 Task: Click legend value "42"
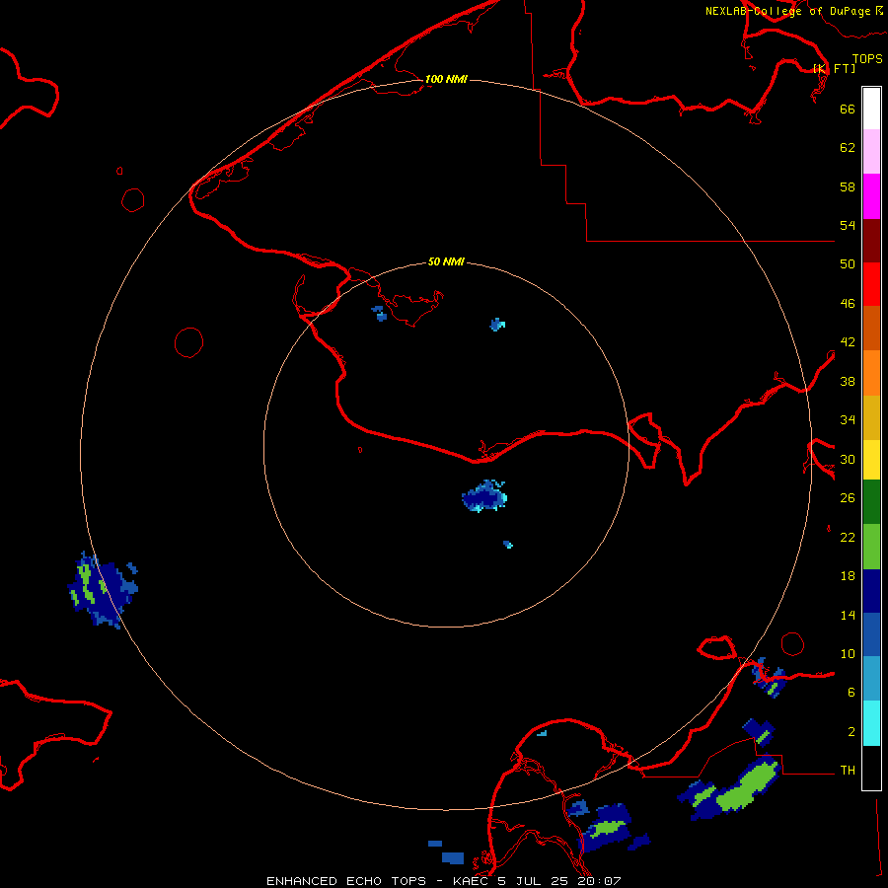pos(848,342)
